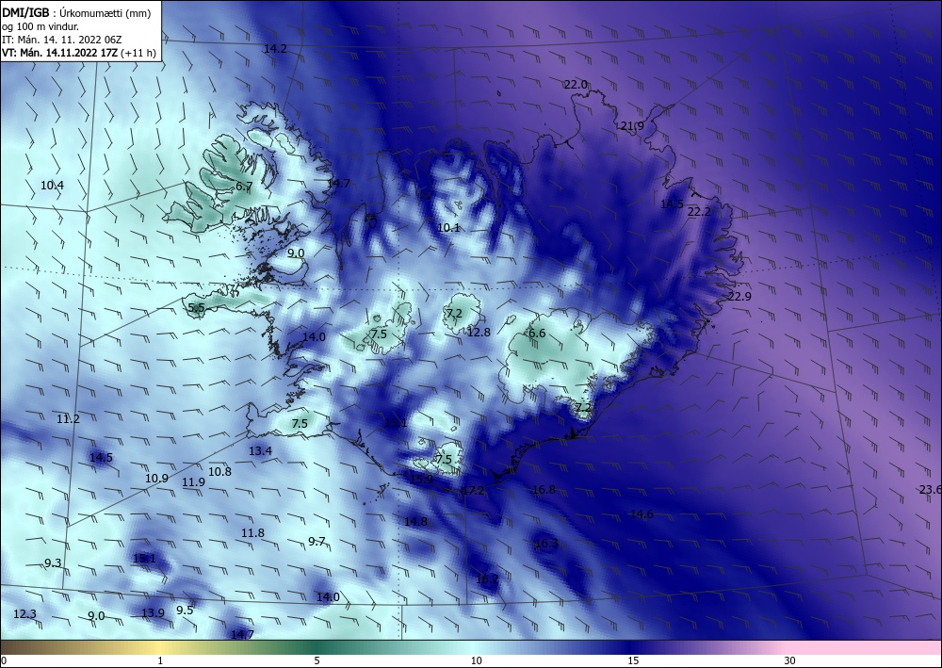Click the 22.2 value label

[x=699, y=211]
